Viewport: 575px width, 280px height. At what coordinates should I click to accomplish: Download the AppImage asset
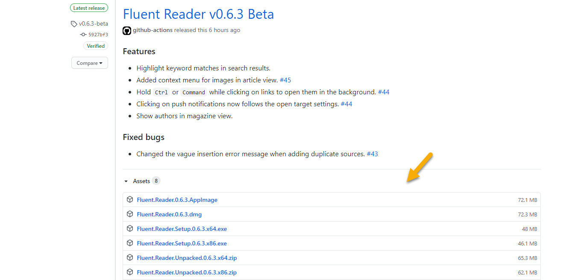coord(177,199)
